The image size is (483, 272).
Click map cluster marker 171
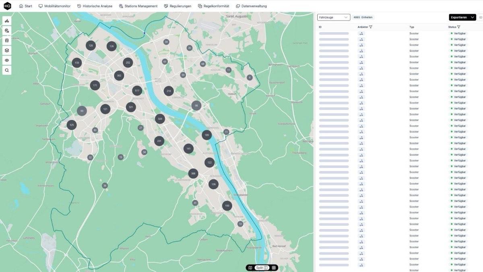(95, 85)
